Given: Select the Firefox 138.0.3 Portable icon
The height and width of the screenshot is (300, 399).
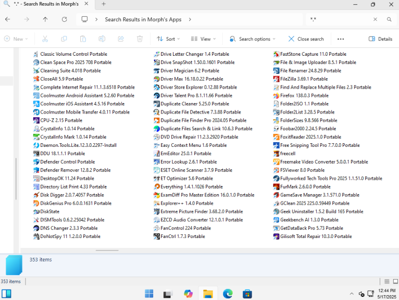Looking at the screenshot, I should [276, 96].
